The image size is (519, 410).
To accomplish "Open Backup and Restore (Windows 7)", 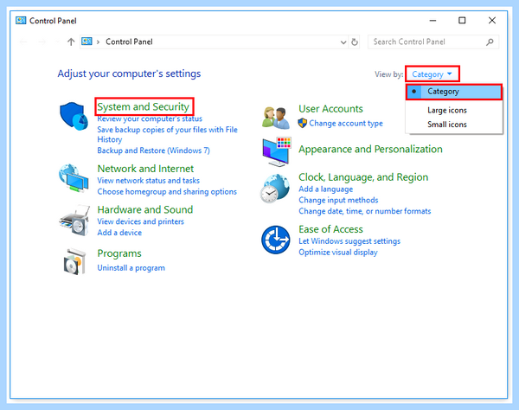I will pyautogui.click(x=154, y=151).
